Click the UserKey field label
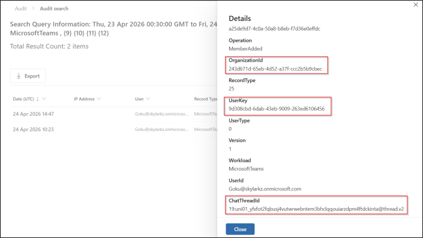The width and height of the screenshot is (423, 238). pyautogui.click(x=238, y=100)
